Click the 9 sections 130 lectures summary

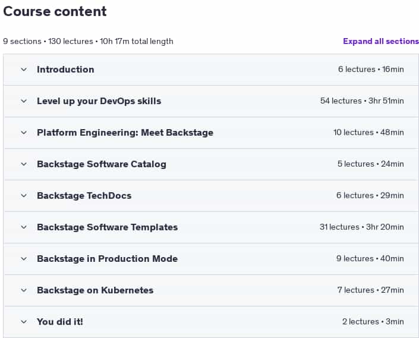tap(88, 41)
